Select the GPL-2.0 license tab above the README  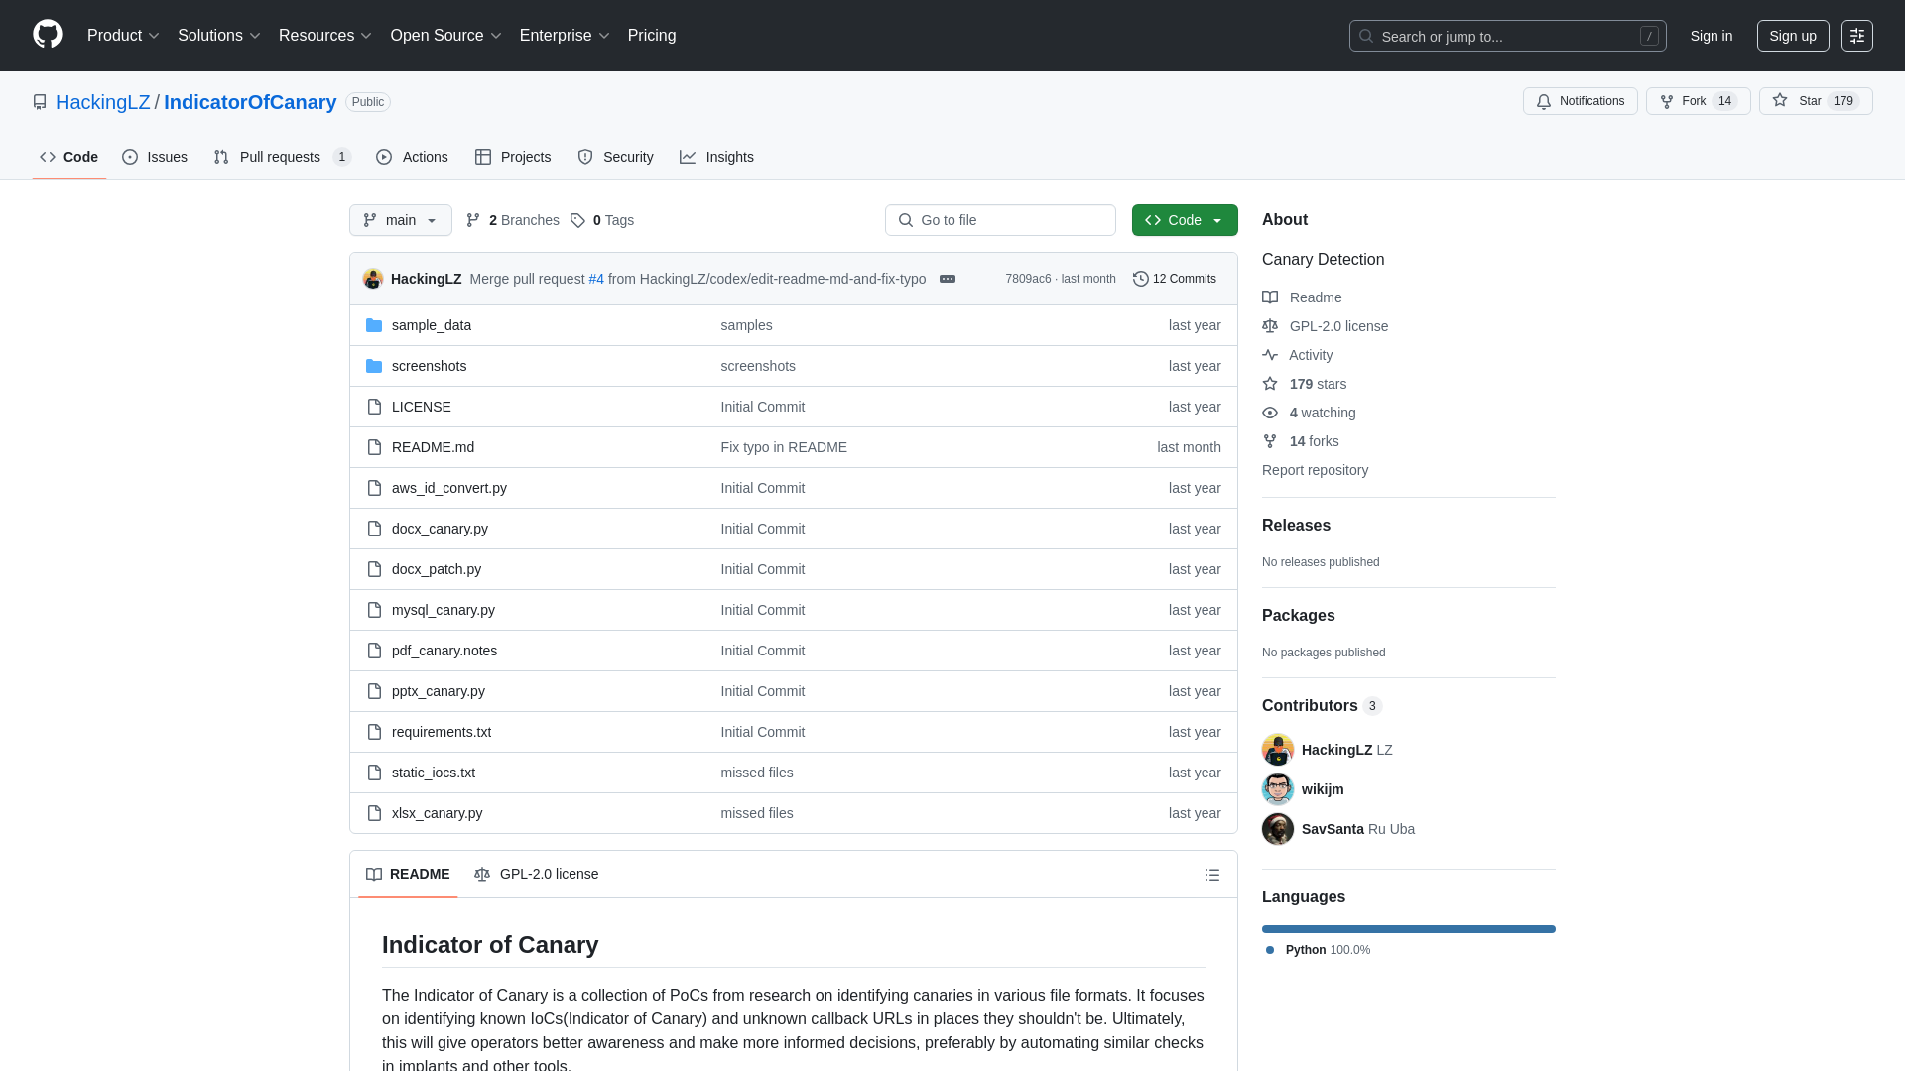pos(537,874)
